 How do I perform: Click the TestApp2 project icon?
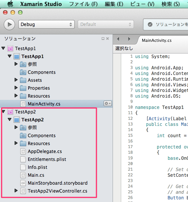pyautogui.click(x=17, y=120)
